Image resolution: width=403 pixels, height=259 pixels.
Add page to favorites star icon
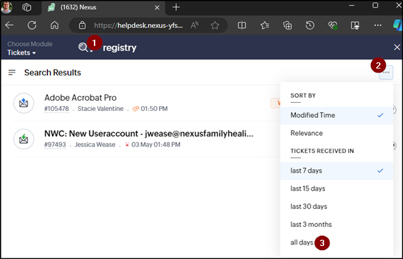[x=215, y=25]
